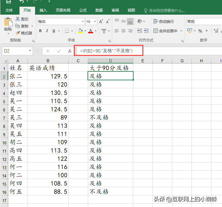Decrease font size with small A
222x207 pixels.
(x=108, y=22)
